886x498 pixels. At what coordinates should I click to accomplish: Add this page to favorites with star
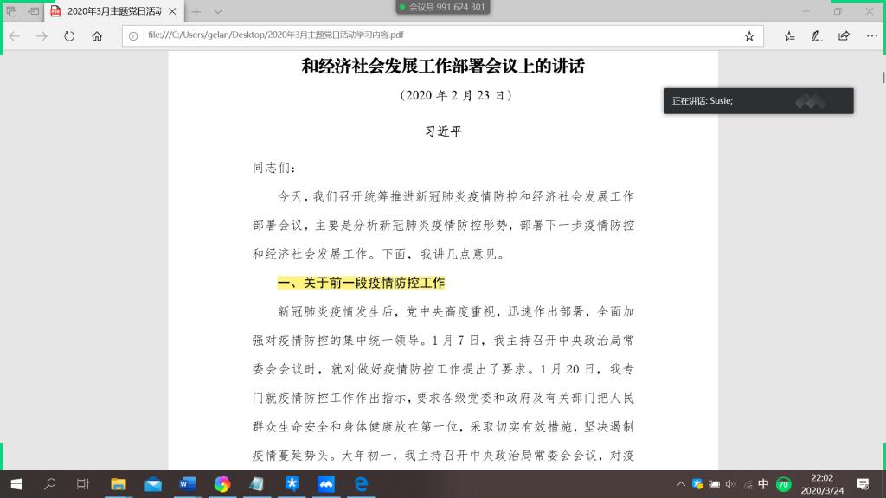749,36
